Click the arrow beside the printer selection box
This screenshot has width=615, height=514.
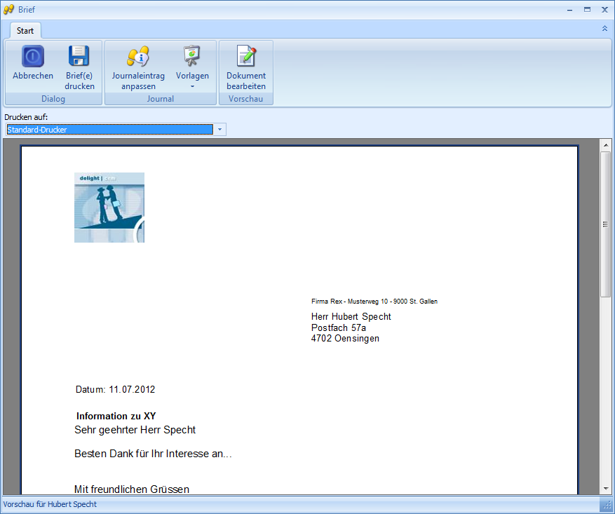click(x=219, y=130)
